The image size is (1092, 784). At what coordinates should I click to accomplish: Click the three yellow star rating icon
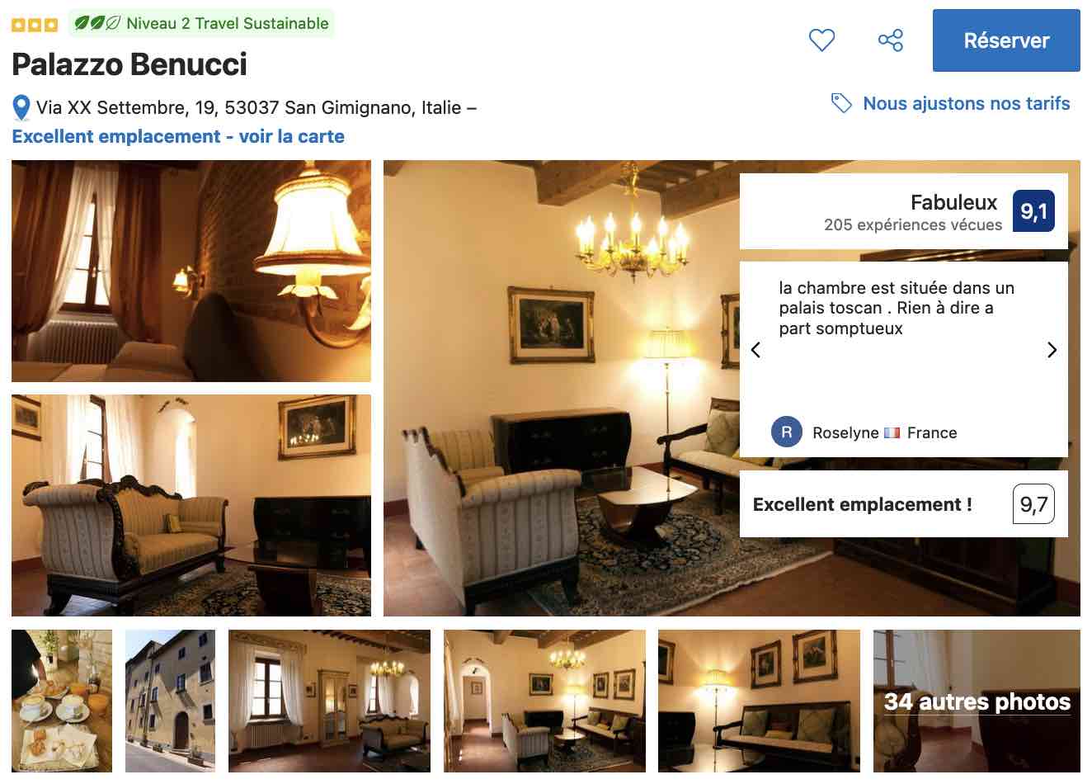(35, 25)
